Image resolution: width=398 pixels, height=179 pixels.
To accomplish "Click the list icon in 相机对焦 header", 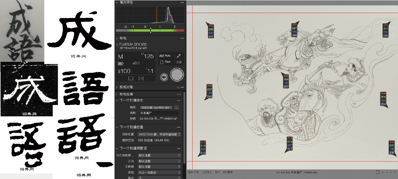I will point(177,87).
